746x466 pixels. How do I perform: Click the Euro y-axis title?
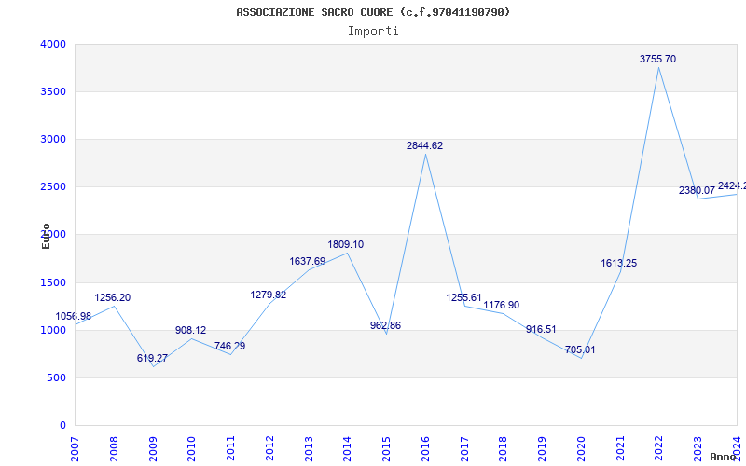click(x=46, y=237)
